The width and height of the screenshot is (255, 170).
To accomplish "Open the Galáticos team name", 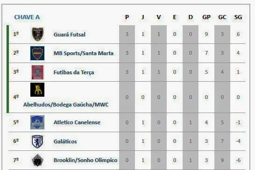I will click(x=65, y=142).
